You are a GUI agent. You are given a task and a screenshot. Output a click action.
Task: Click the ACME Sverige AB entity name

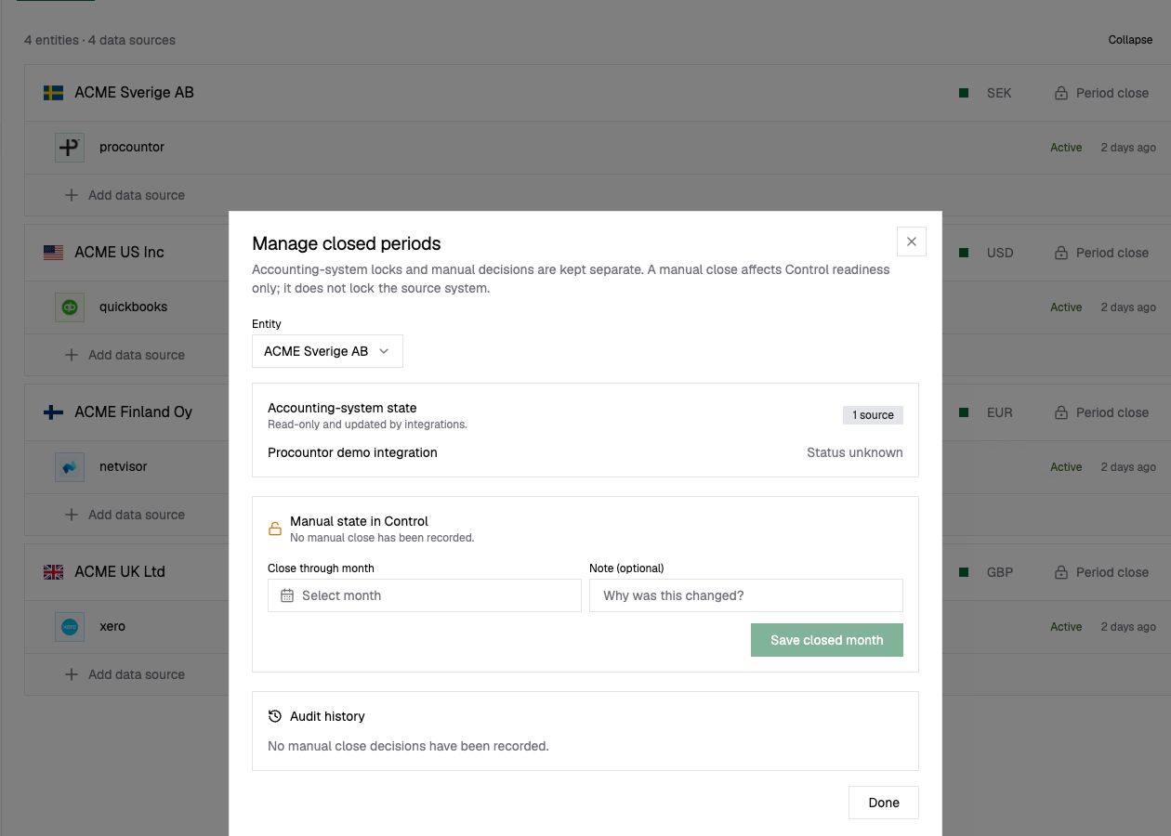134,93
